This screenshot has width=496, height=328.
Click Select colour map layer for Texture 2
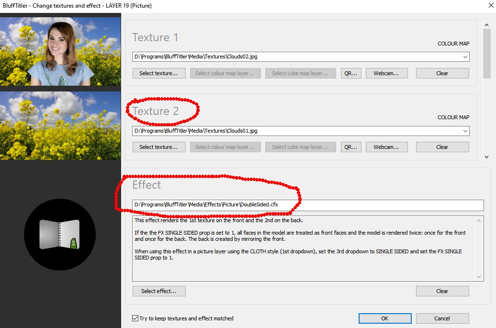tap(225, 147)
